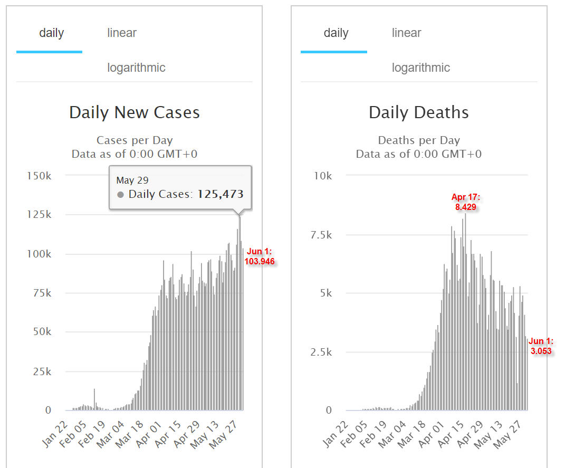Select the daily tab in Daily Deaths panel
This screenshot has width=565, height=468.
click(x=336, y=33)
